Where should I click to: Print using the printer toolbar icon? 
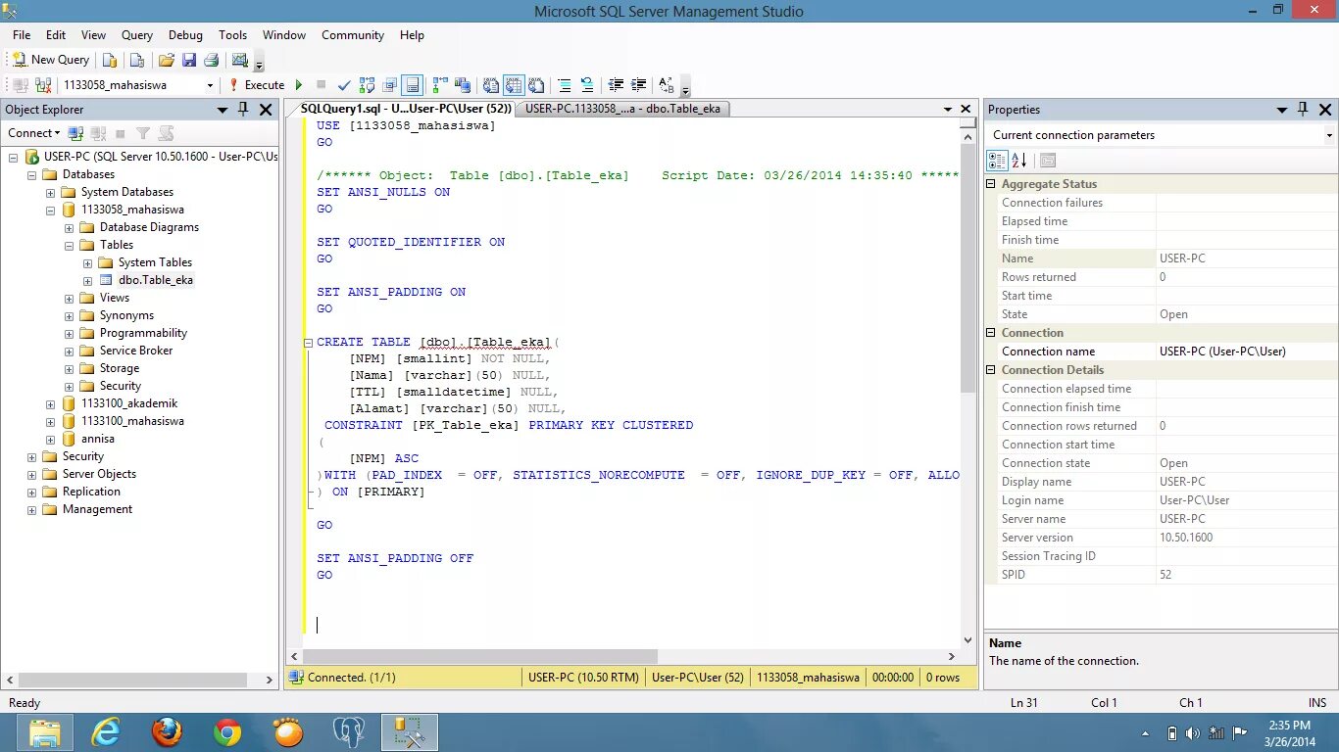point(212,60)
